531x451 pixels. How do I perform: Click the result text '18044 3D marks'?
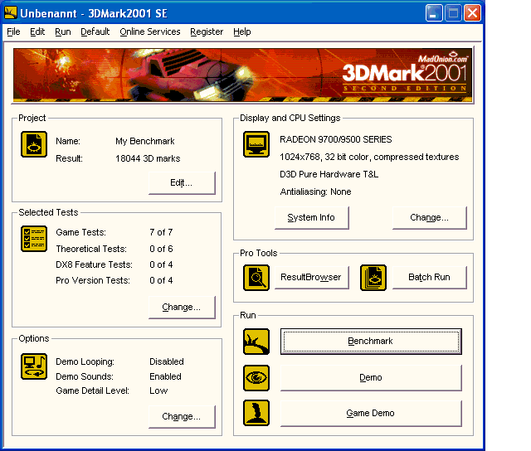point(148,158)
